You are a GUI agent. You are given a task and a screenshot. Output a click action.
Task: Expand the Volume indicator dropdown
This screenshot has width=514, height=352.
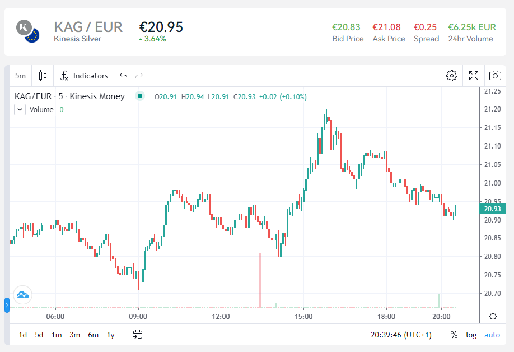point(19,109)
